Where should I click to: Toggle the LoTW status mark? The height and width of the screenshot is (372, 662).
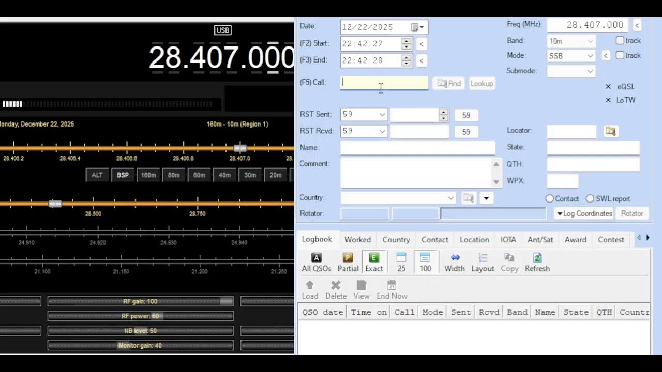608,100
